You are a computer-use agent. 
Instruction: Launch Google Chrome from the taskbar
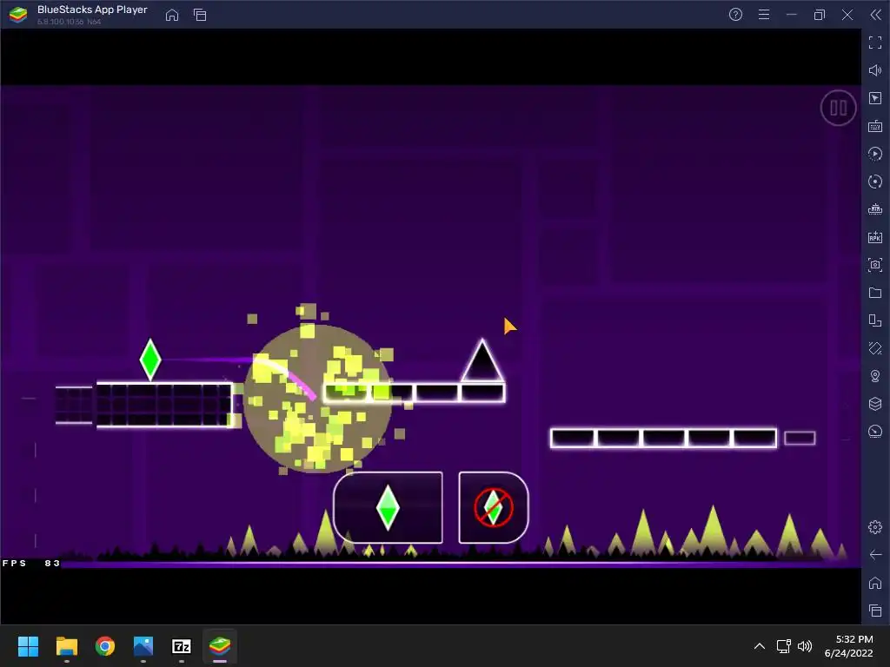104,646
